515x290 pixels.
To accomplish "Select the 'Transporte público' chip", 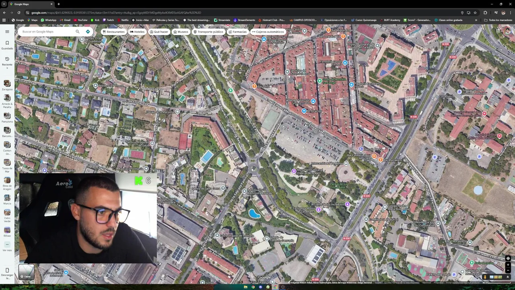I will 208,31.
